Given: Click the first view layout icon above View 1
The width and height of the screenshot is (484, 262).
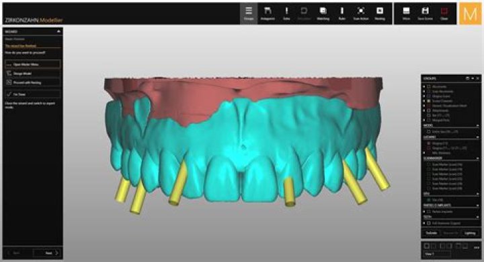Looking at the screenshot, I should click(x=427, y=247).
